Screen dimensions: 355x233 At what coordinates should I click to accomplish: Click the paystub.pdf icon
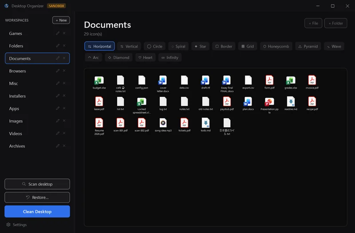tap(227, 102)
